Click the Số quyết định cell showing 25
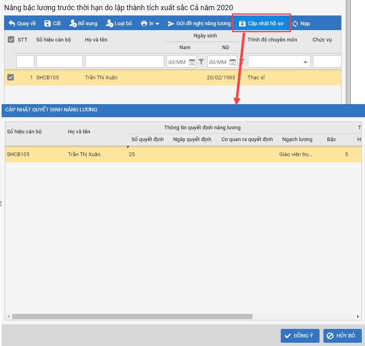The height and width of the screenshot is (346, 365). click(x=146, y=155)
